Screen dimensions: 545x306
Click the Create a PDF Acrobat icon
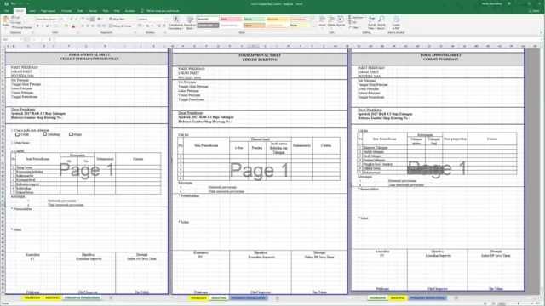(x=396, y=20)
